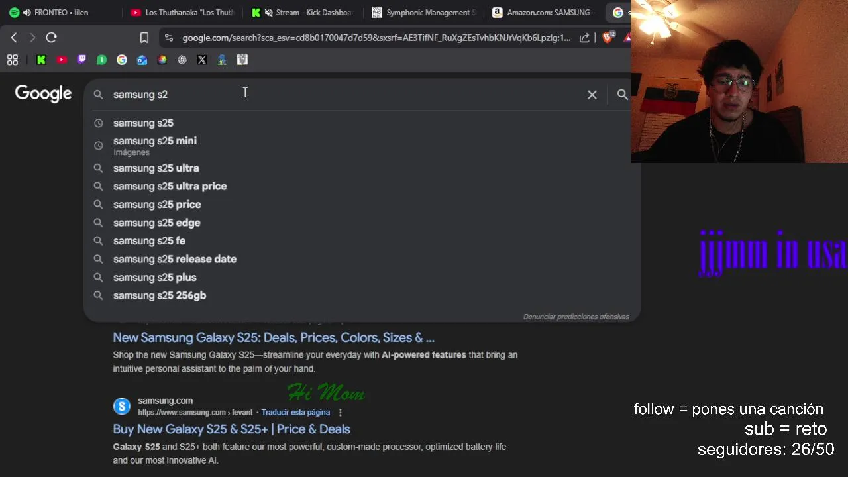Switch to the Stream - Kick Dashboard tab
This screenshot has height=477, width=848.
(303, 13)
